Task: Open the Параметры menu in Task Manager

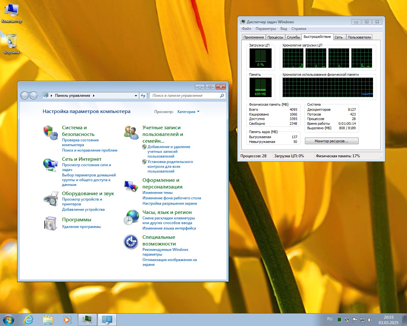Action: click(x=266, y=29)
